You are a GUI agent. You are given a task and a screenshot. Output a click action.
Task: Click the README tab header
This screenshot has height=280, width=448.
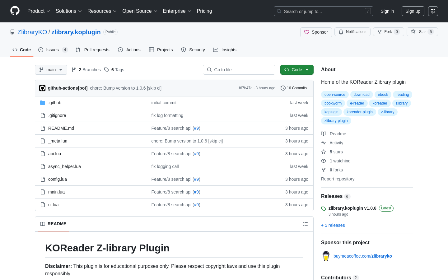tap(53, 224)
